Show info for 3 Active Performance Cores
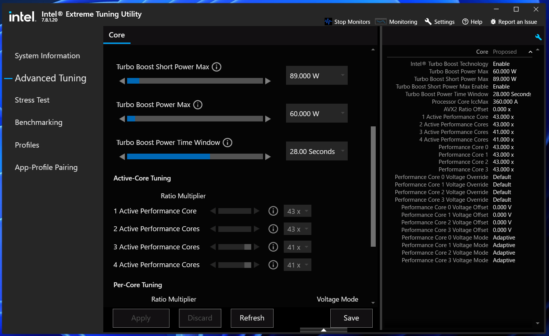Image resolution: width=549 pixels, height=336 pixels. point(273,247)
